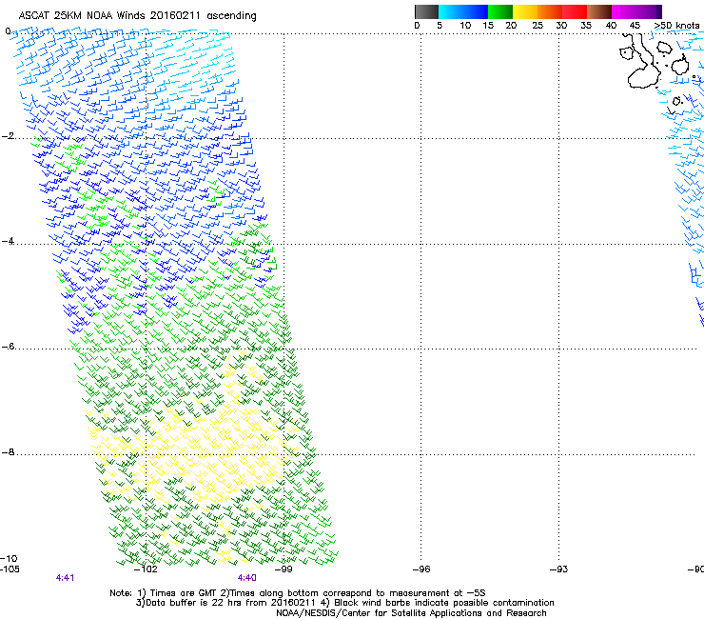Click the latitude label '-10'
The height and width of the screenshot is (619, 704).
pos(9,559)
